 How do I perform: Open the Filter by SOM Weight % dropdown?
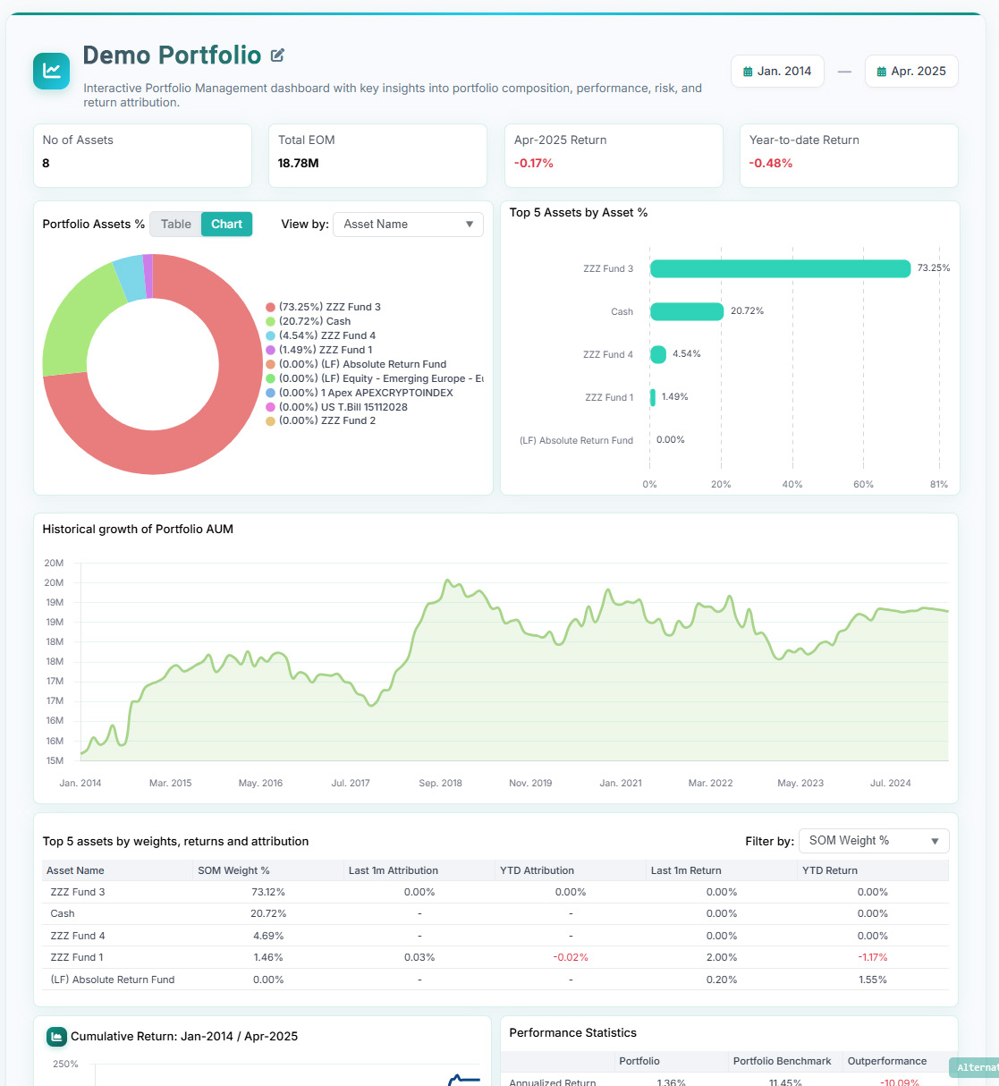(874, 841)
